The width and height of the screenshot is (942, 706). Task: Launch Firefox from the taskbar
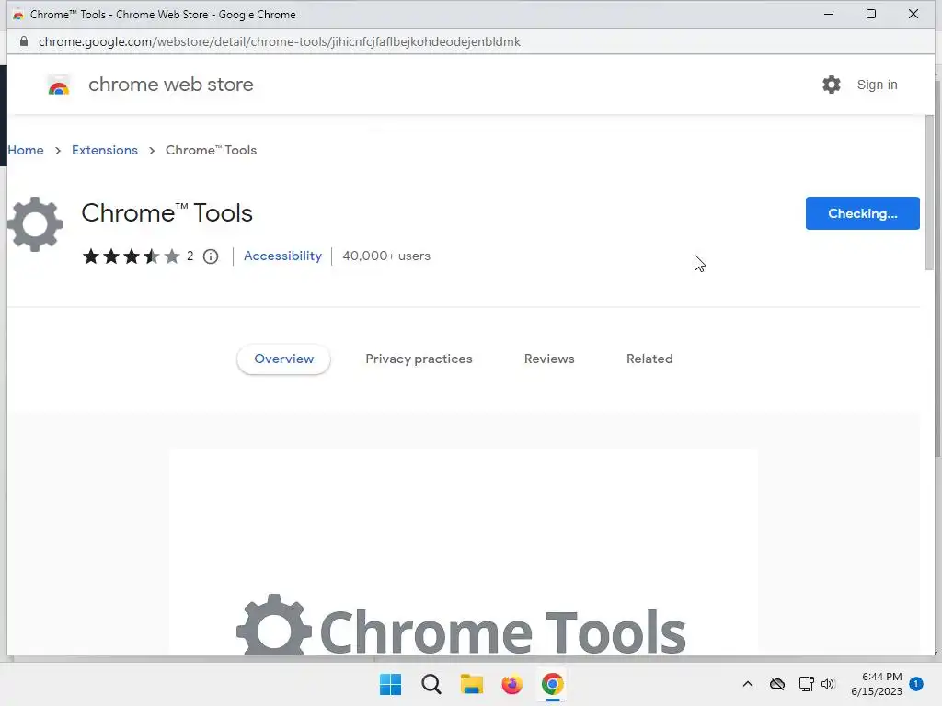[511, 684]
